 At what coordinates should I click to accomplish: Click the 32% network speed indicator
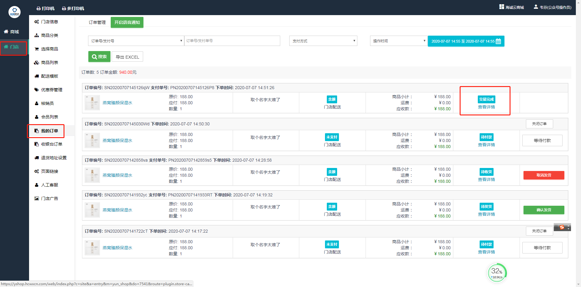coord(497,273)
